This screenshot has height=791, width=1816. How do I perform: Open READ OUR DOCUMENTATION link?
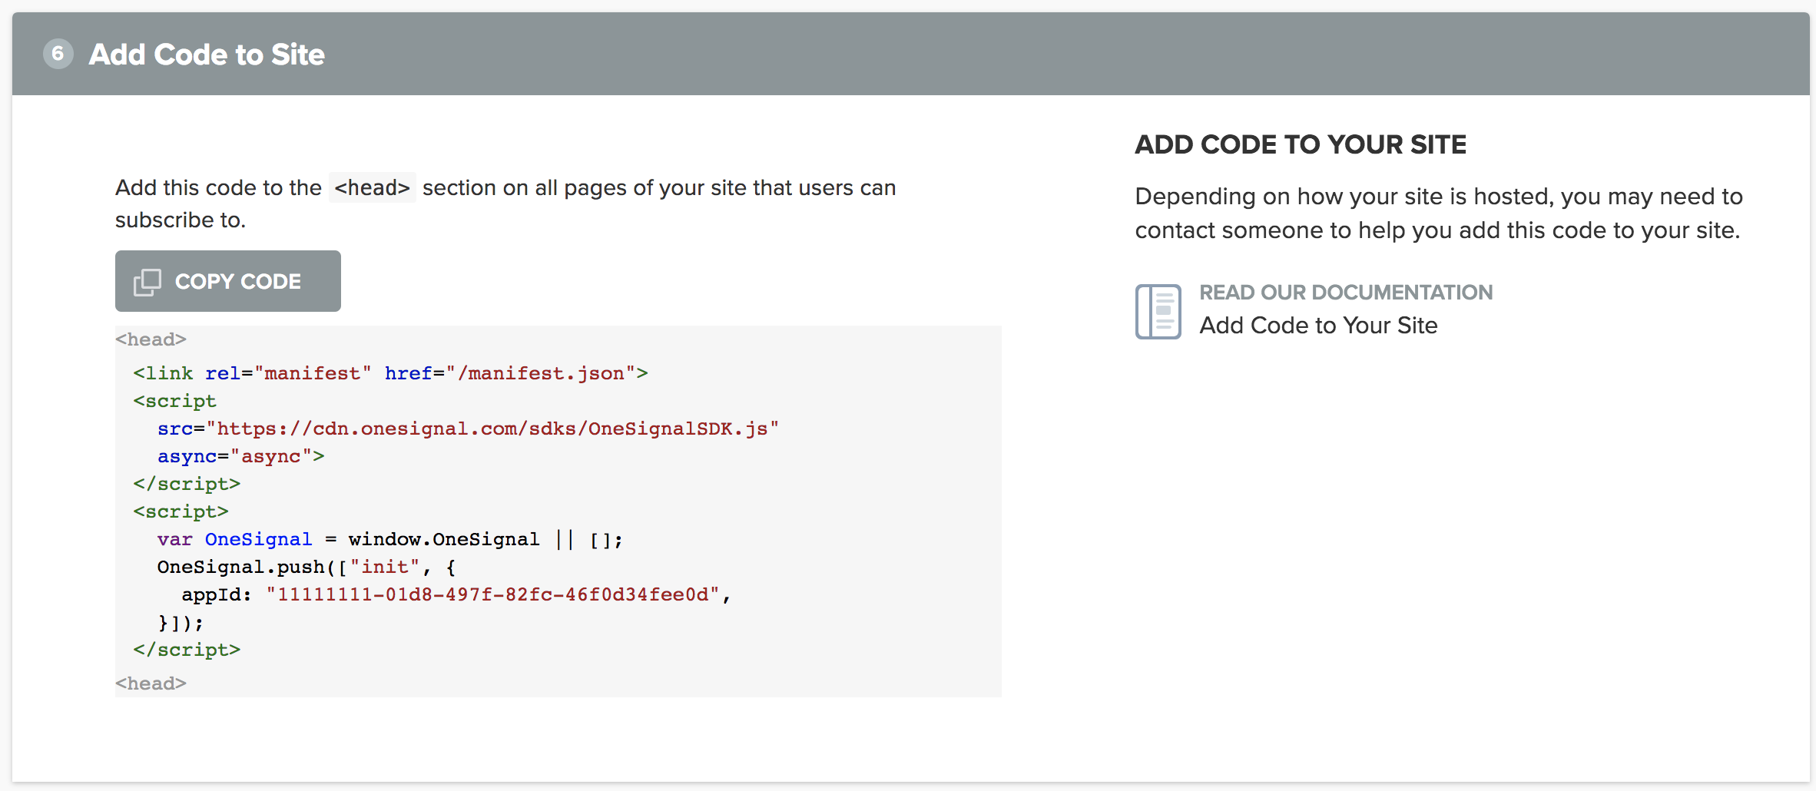click(1346, 293)
